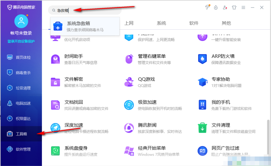Click the search magnifier icon
This screenshot has width=271, height=166.
pos(54,10)
